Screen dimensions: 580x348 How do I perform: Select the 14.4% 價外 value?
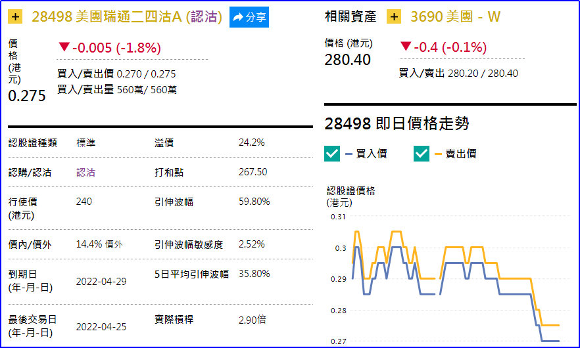[x=99, y=244]
